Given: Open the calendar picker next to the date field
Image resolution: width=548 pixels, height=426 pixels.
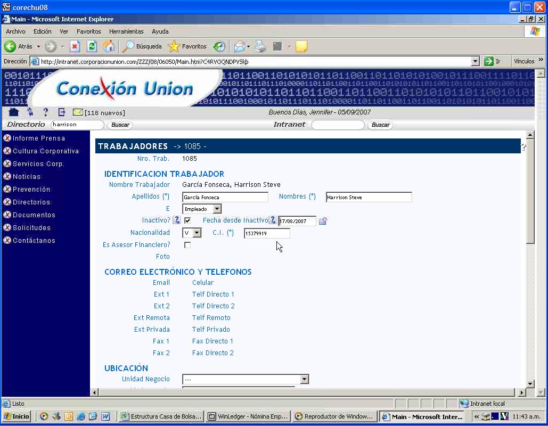Looking at the screenshot, I should tap(323, 221).
